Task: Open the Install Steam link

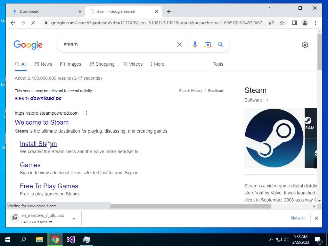Action: click(38, 144)
